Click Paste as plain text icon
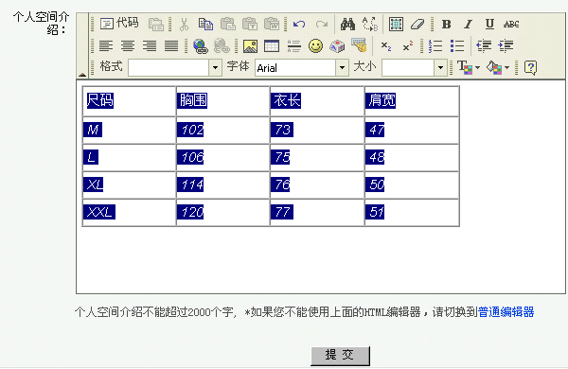Image resolution: width=568 pixels, height=369 pixels. (x=250, y=25)
